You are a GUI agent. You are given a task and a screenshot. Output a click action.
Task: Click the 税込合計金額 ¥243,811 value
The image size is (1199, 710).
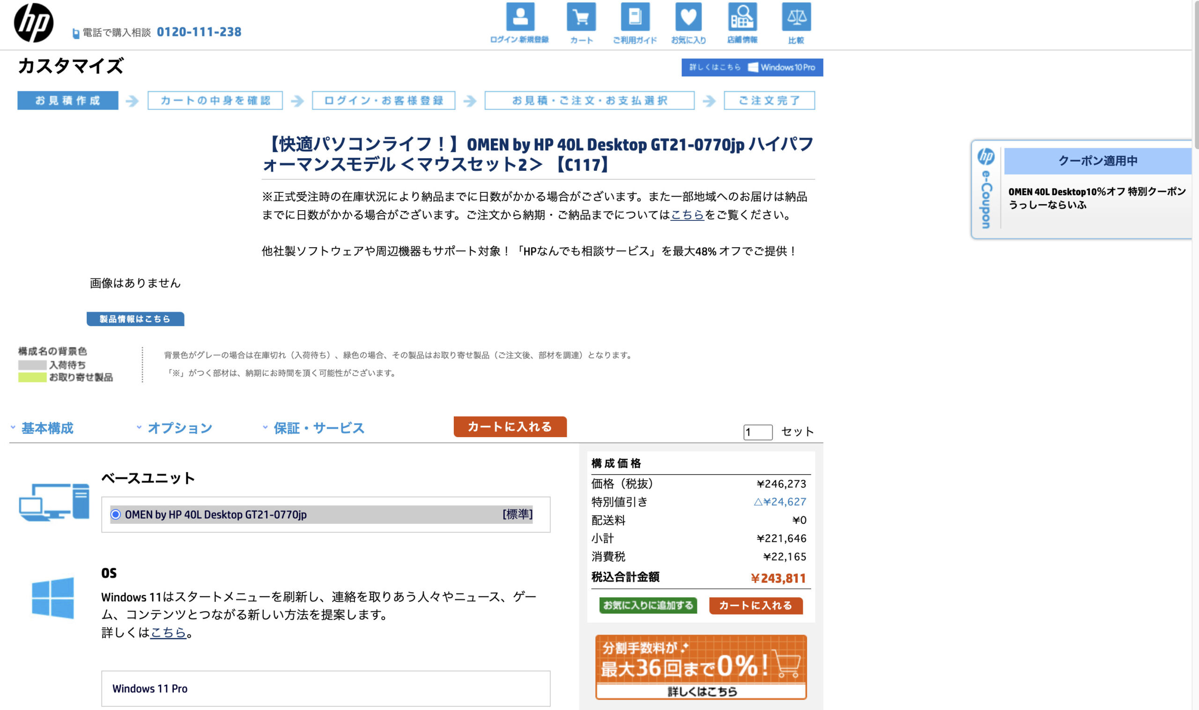pyautogui.click(x=778, y=578)
